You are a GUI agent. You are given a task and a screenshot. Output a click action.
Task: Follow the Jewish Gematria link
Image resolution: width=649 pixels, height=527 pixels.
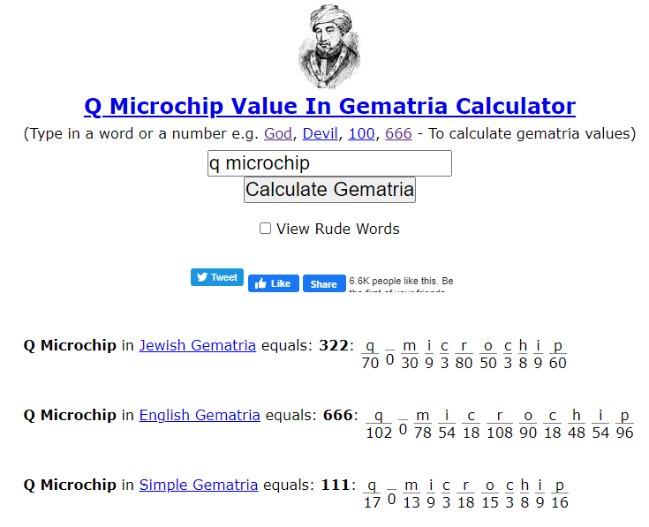click(x=198, y=345)
